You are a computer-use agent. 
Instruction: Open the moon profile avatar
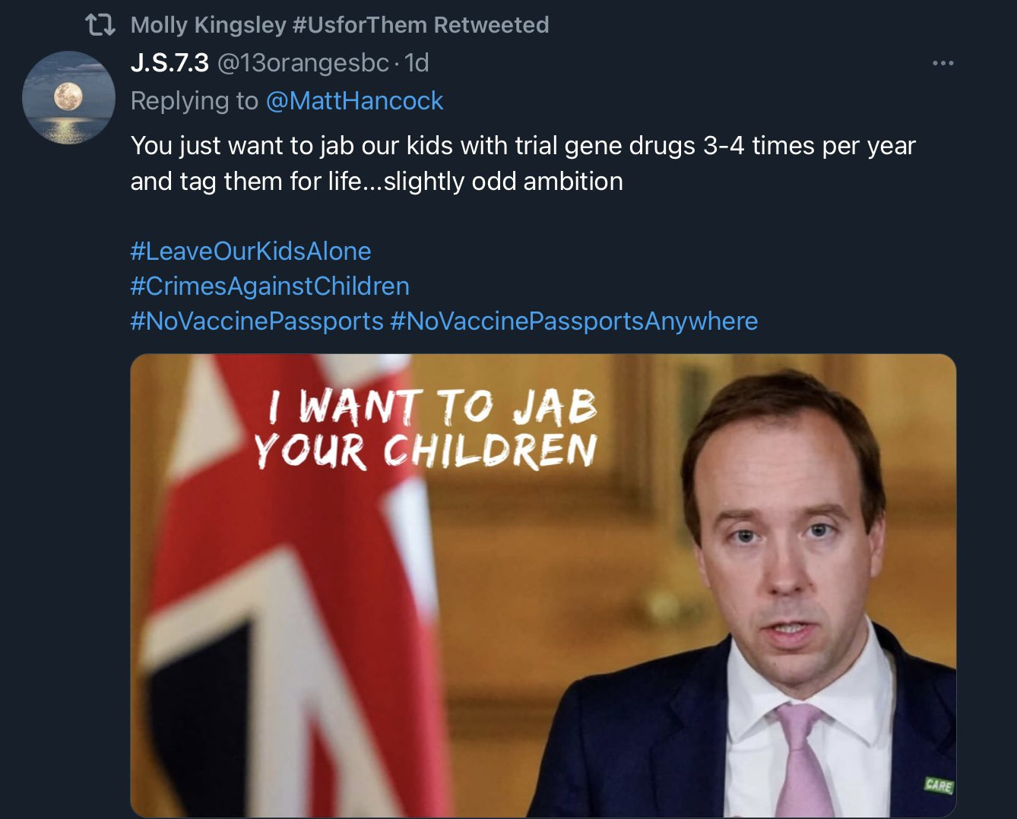(x=68, y=97)
